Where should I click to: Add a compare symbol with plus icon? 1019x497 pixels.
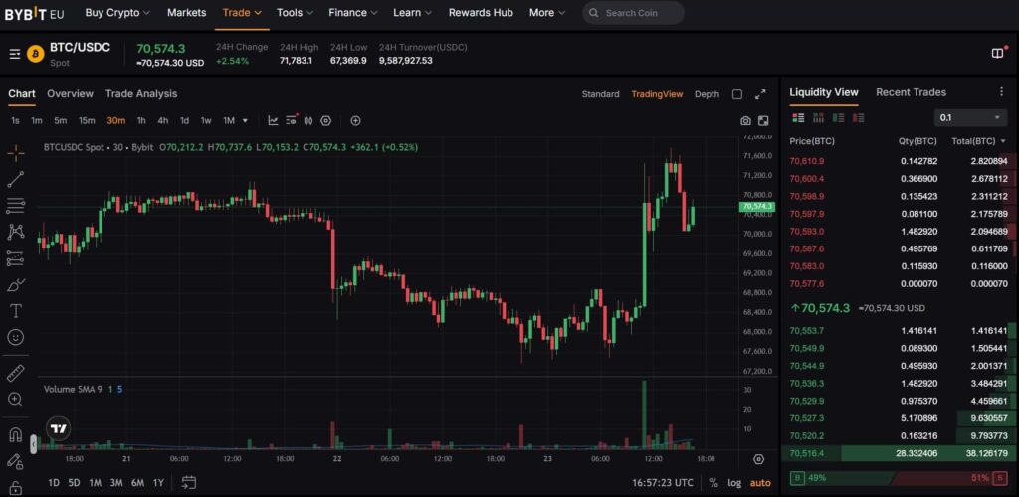tap(355, 120)
